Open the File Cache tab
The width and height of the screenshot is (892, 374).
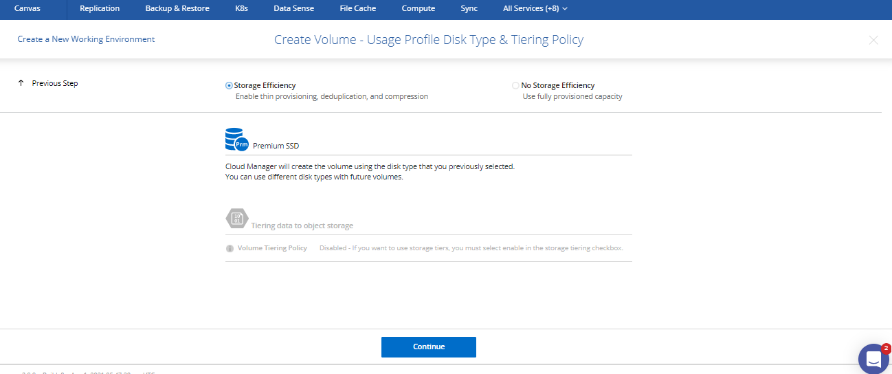pyautogui.click(x=357, y=9)
